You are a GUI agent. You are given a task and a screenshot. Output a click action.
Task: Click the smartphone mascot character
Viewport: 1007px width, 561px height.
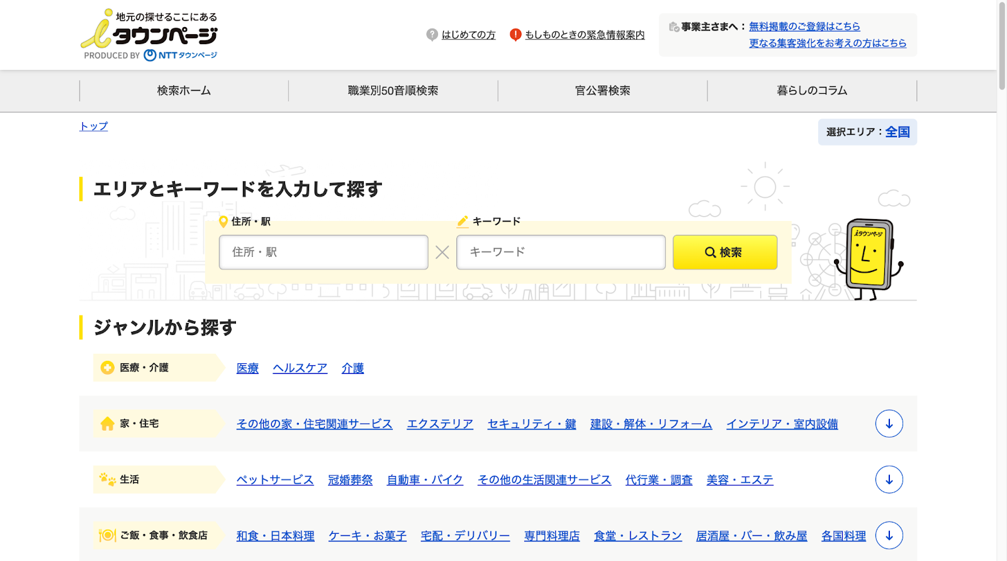point(869,259)
